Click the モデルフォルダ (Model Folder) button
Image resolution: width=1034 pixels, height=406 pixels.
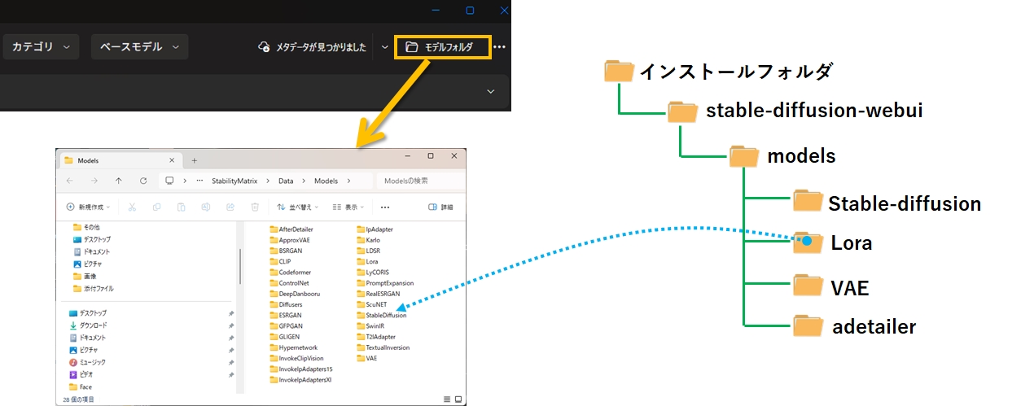click(x=443, y=47)
